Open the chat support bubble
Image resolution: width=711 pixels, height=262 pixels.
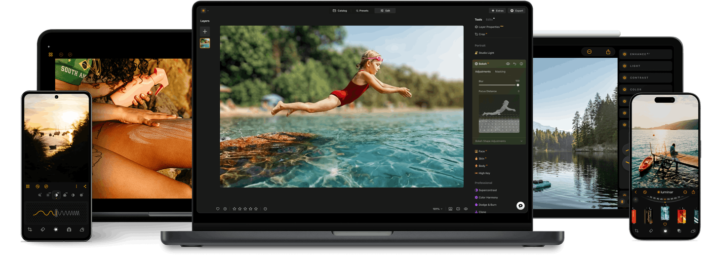[x=520, y=206]
